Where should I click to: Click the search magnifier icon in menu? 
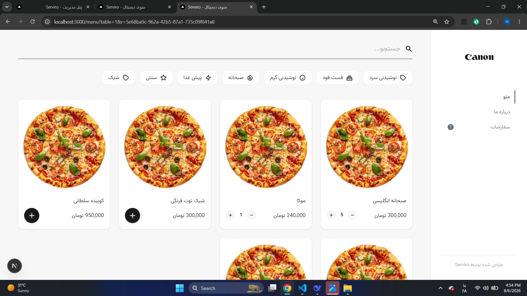pos(409,49)
